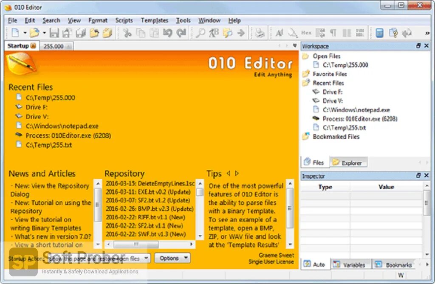
Task: Expand the Open file dropdown arrow
Action: (44, 33)
